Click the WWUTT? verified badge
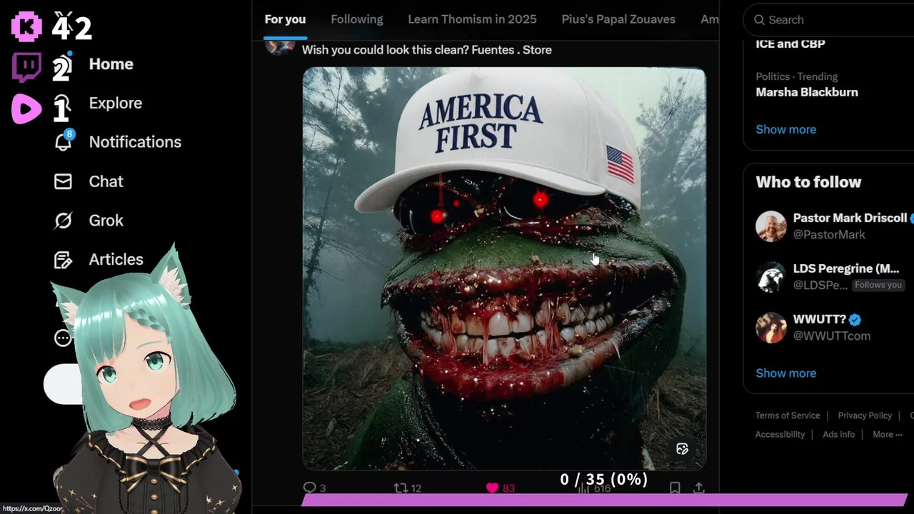The image size is (914, 514). coord(855,319)
